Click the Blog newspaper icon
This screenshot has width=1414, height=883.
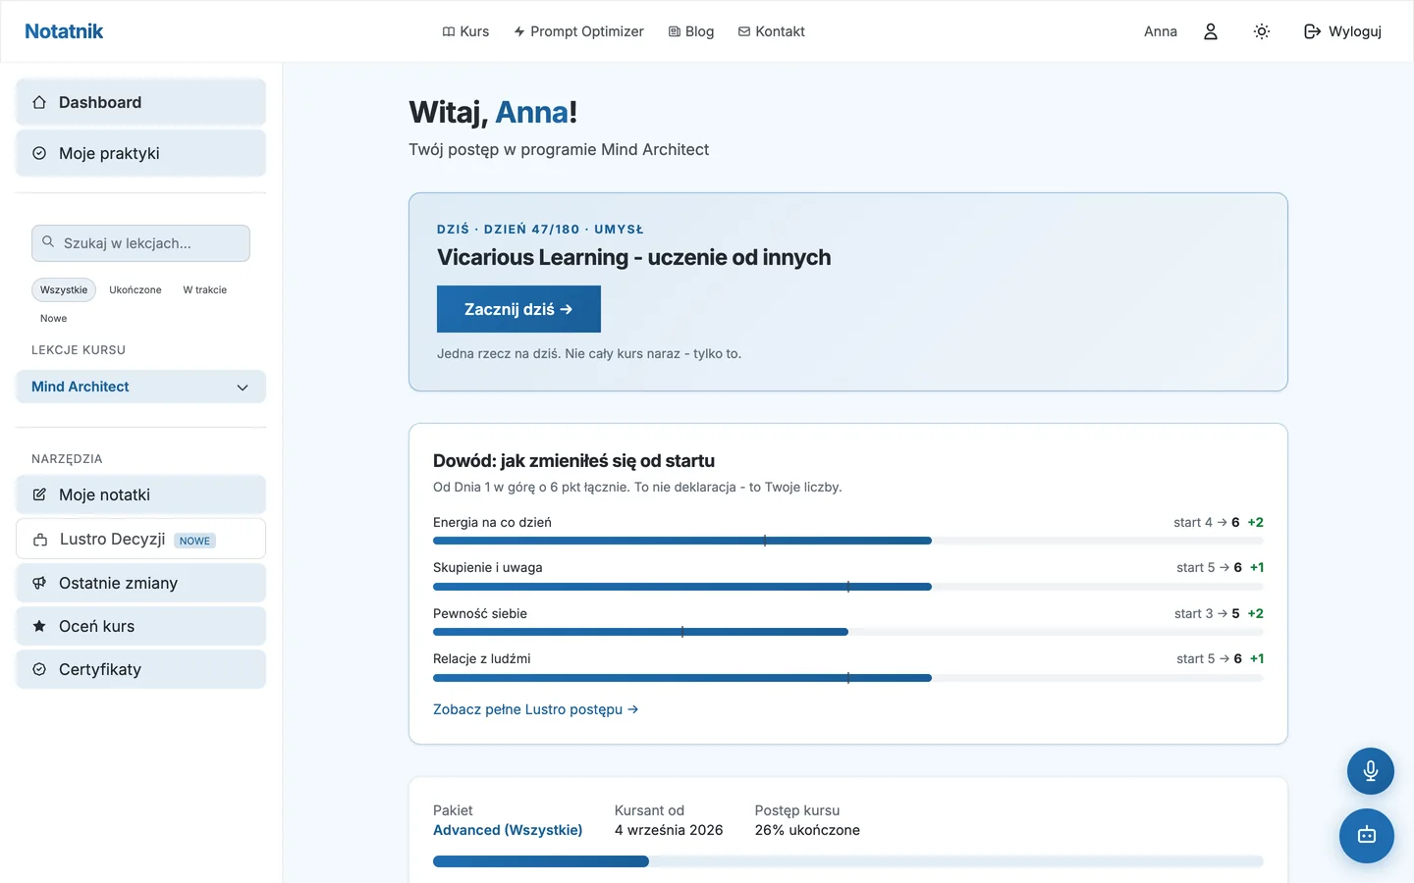(x=675, y=31)
